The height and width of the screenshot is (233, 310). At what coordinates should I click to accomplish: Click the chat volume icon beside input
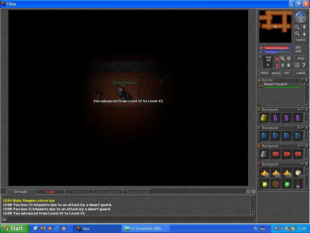tap(4, 219)
